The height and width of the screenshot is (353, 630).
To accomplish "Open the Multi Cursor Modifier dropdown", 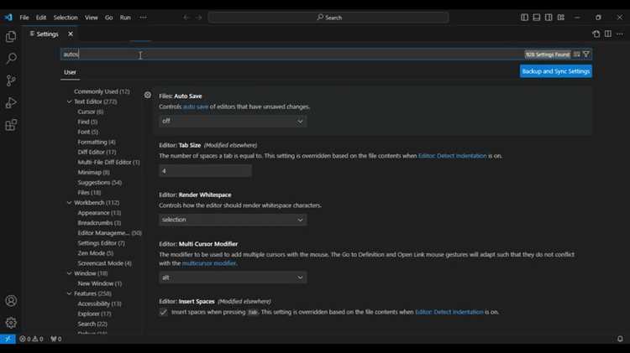I will (233, 278).
